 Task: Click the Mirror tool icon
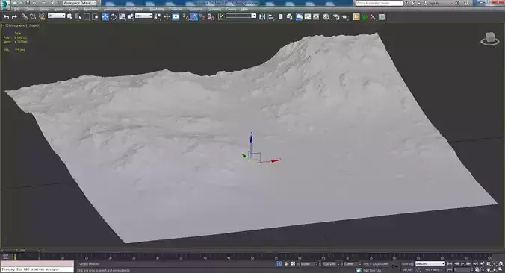point(262,16)
